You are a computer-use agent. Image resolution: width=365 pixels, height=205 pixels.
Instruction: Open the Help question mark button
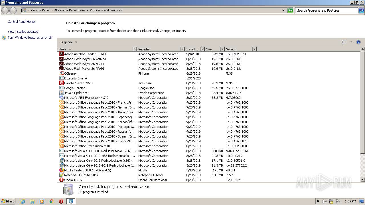[x=358, y=42]
